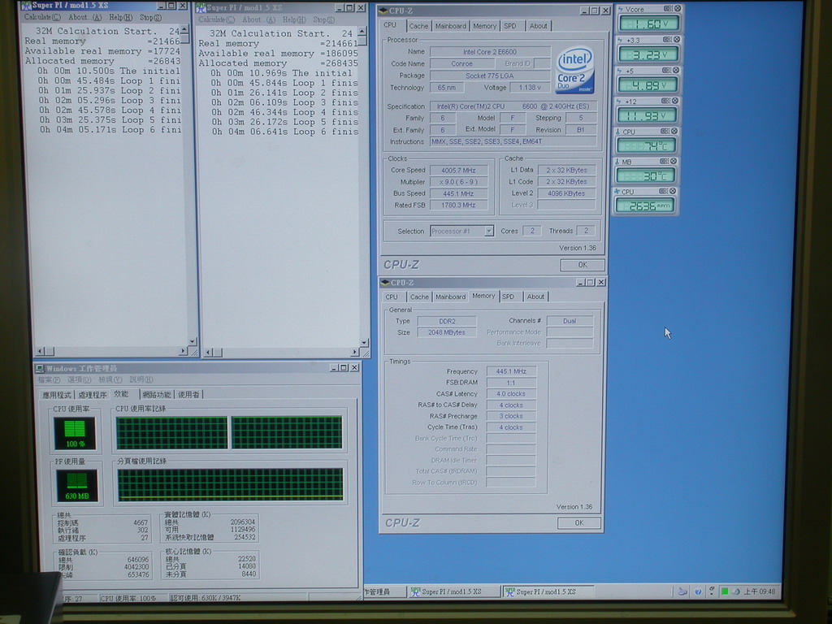Close the CPU fan RPM gadget
832x624 pixels.
[x=673, y=191]
